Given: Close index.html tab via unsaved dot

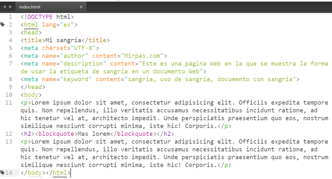Looking at the screenshot, I should pos(81,7).
